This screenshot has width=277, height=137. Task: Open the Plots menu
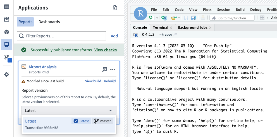tap(207, 10)
